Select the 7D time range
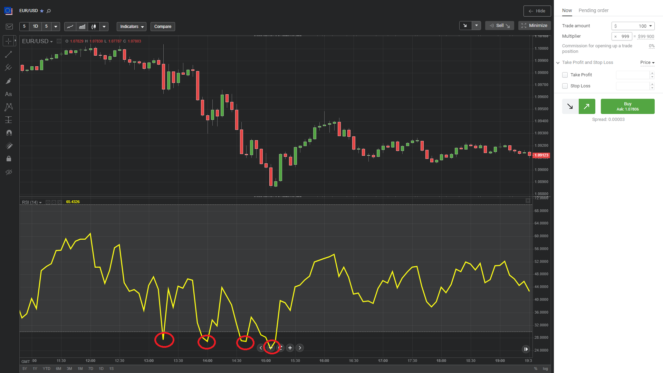This screenshot has height=373, width=663. click(91, 369)
